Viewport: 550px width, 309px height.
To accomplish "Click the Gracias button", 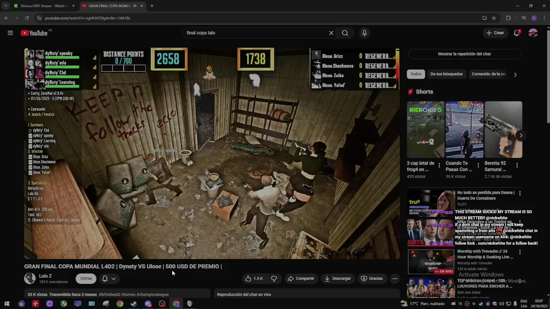I will point(372,279).
